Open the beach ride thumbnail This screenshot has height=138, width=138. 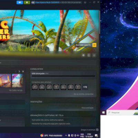tap(18, 81)
